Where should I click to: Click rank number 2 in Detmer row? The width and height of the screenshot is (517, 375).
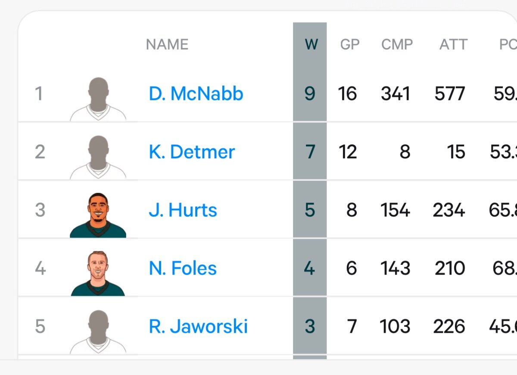(40, 152)
